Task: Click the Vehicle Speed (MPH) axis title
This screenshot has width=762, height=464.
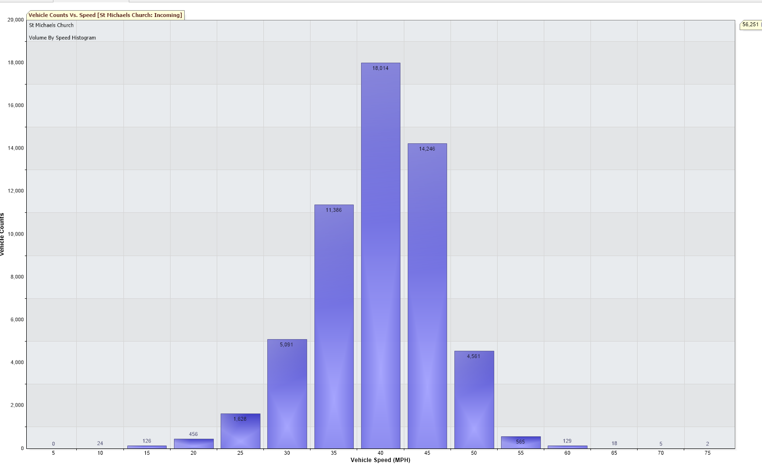Action: point(380,460)
